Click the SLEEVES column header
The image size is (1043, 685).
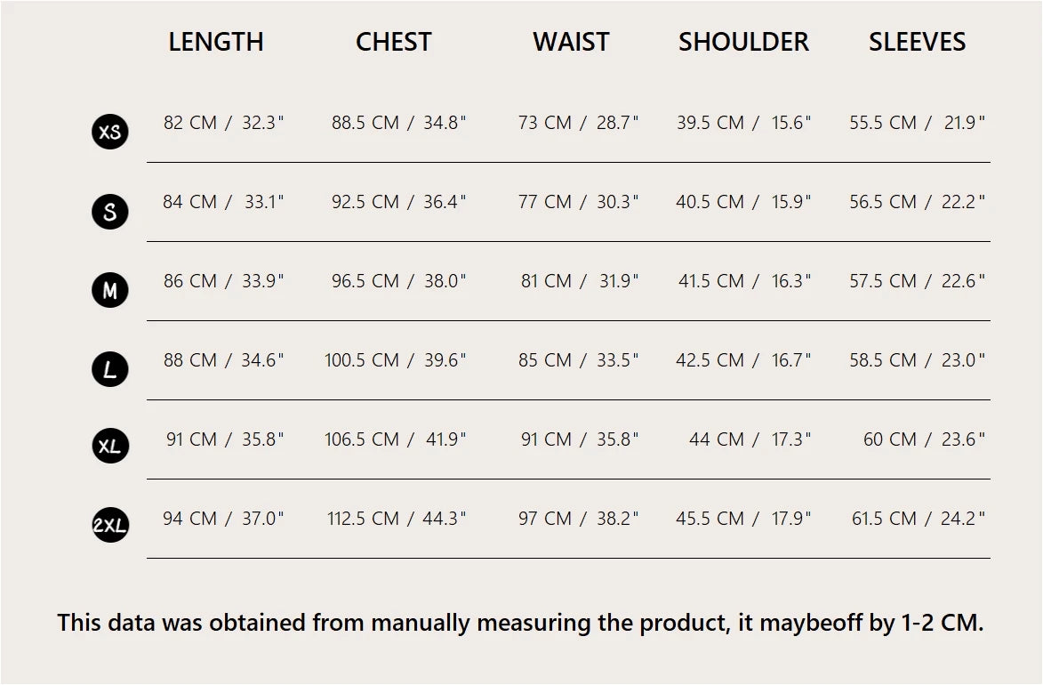(x=917, y=42)
